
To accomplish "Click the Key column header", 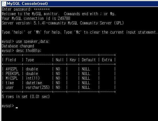I will [73, 60].
